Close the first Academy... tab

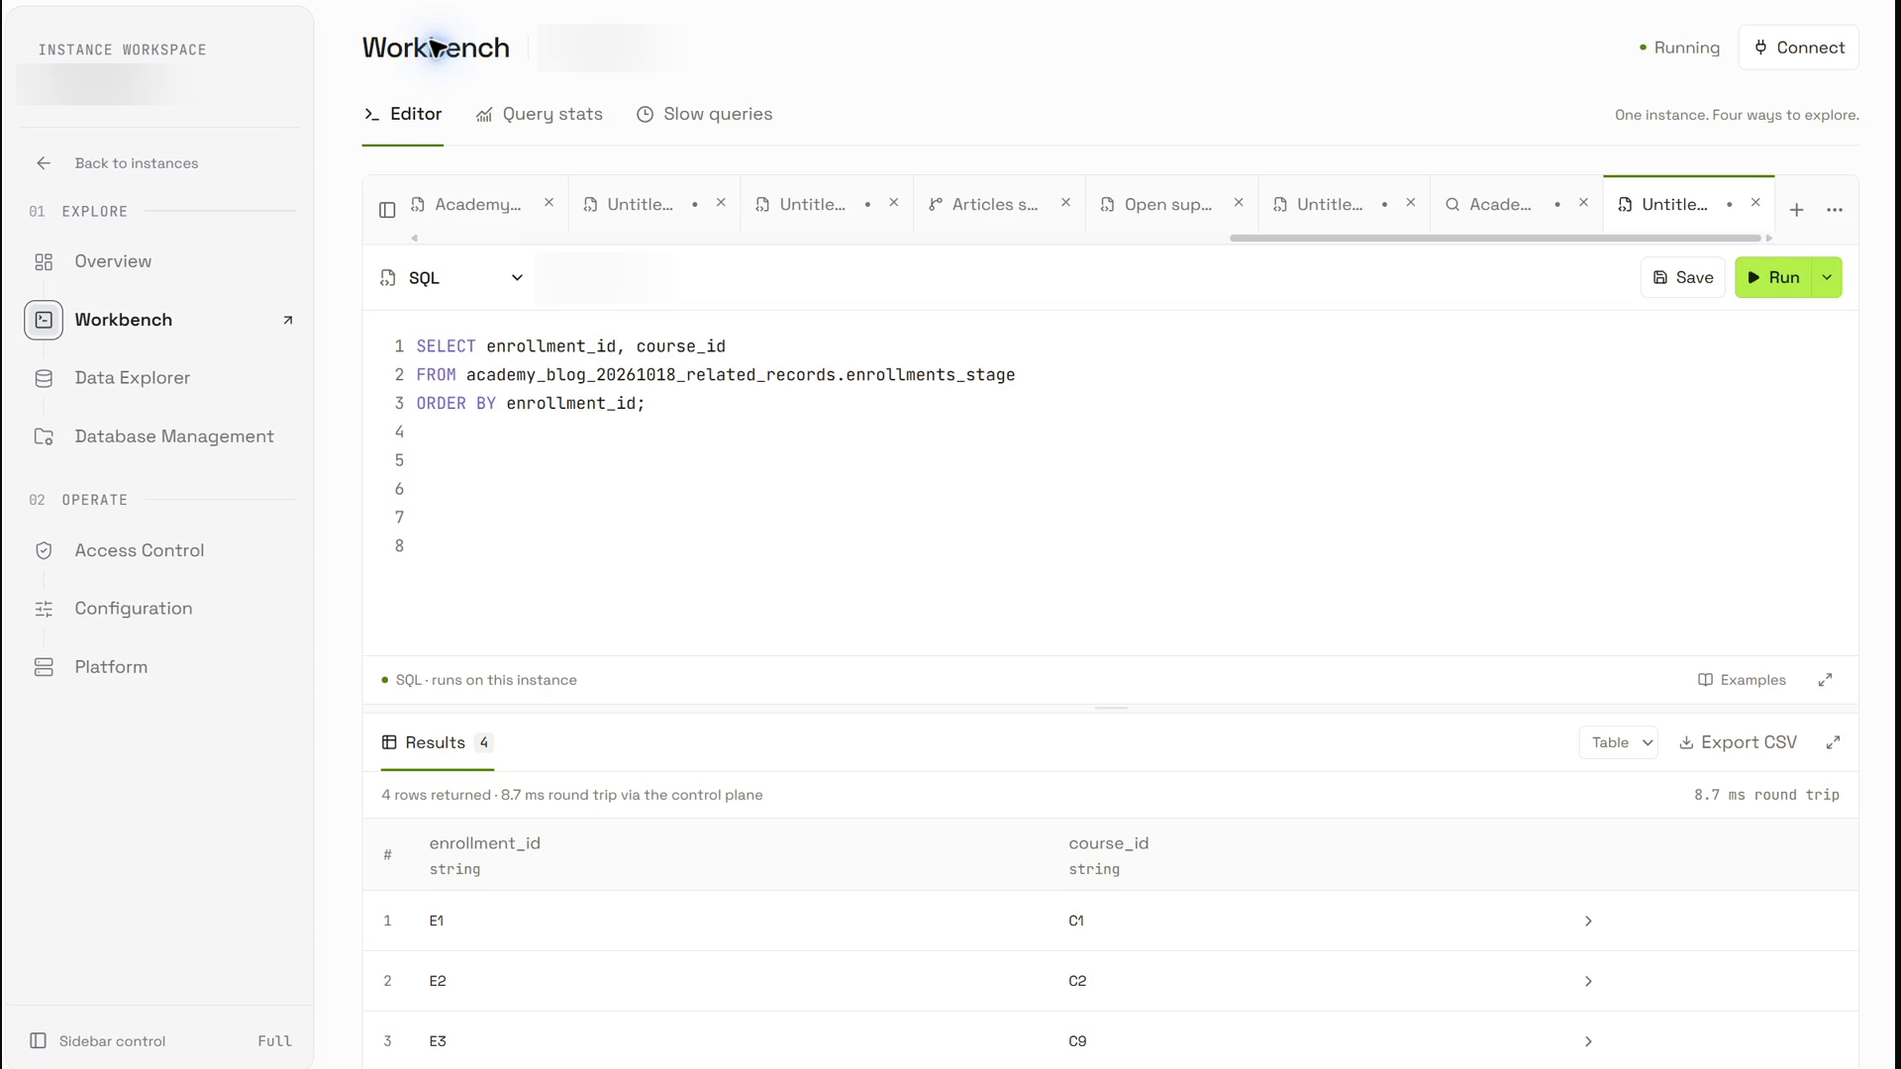(549, 203)
